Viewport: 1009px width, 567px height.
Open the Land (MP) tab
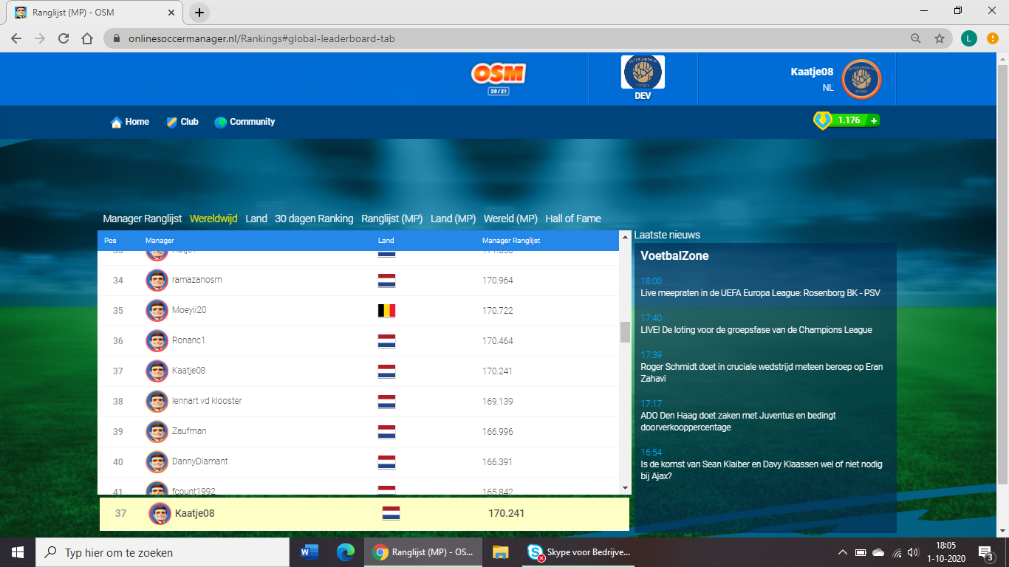click(454, 219)
